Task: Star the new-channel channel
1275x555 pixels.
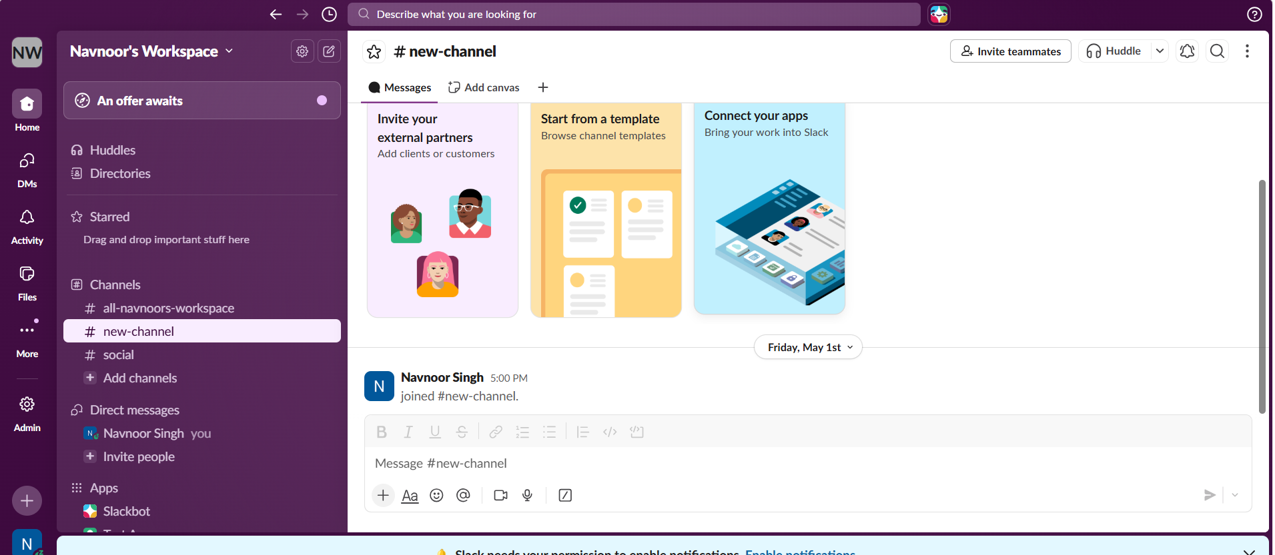Action: click(x=374, y=51)
